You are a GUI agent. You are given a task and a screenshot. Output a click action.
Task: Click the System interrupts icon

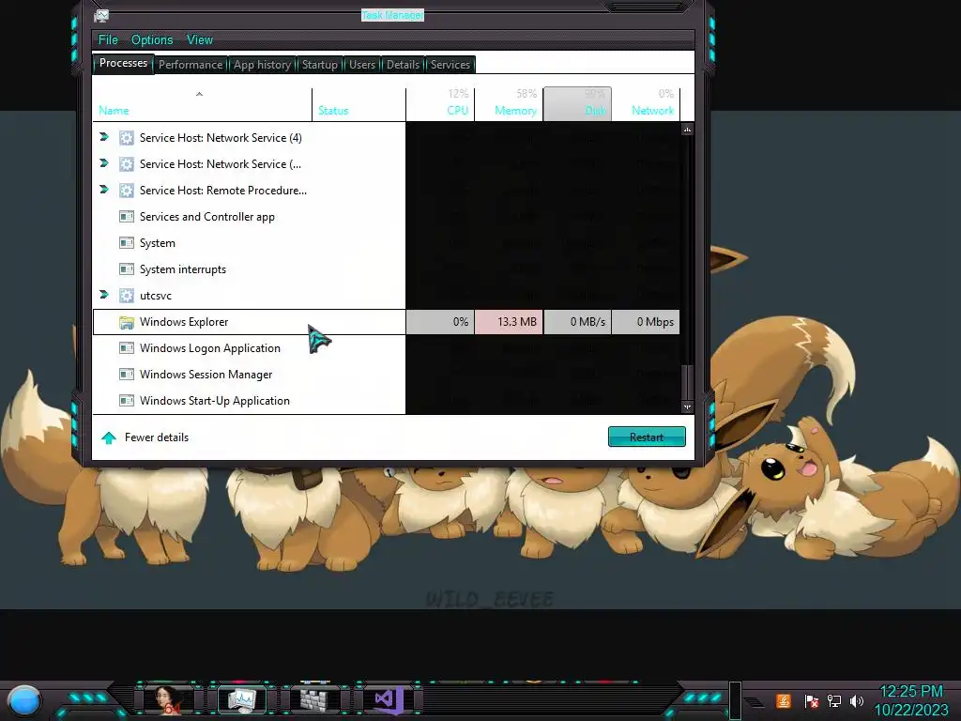pos(127,269)
